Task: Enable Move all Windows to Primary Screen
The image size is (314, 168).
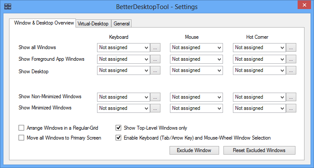Action: click(x=21, y=138)
